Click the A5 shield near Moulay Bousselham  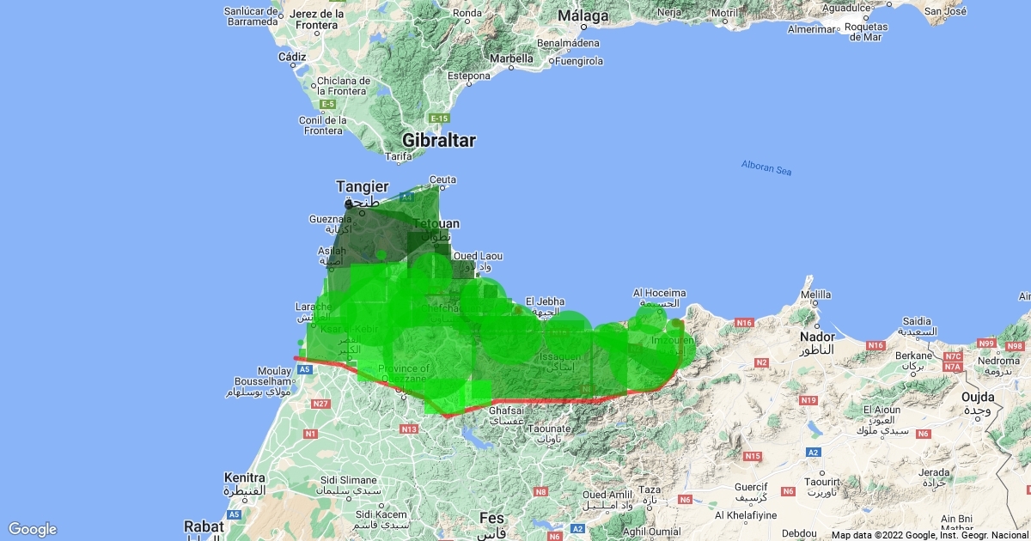point(303,368)
